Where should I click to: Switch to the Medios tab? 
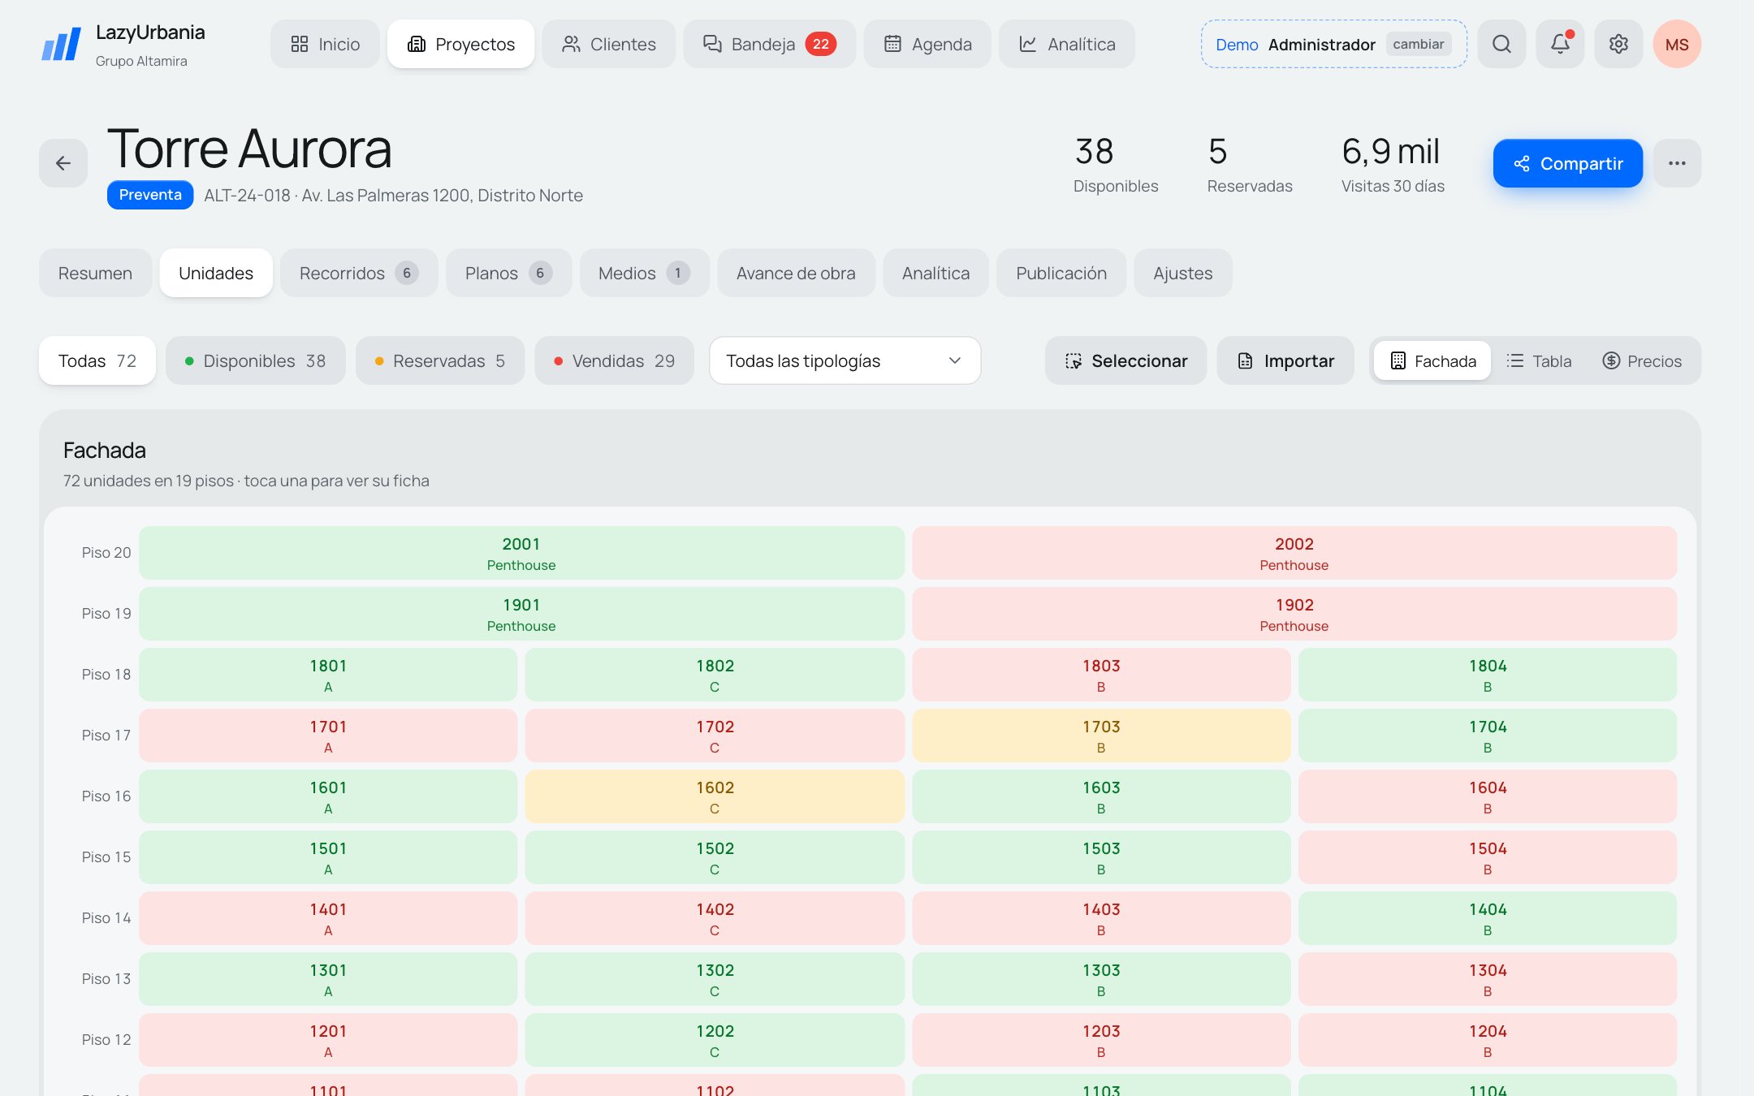pos(644,273)
